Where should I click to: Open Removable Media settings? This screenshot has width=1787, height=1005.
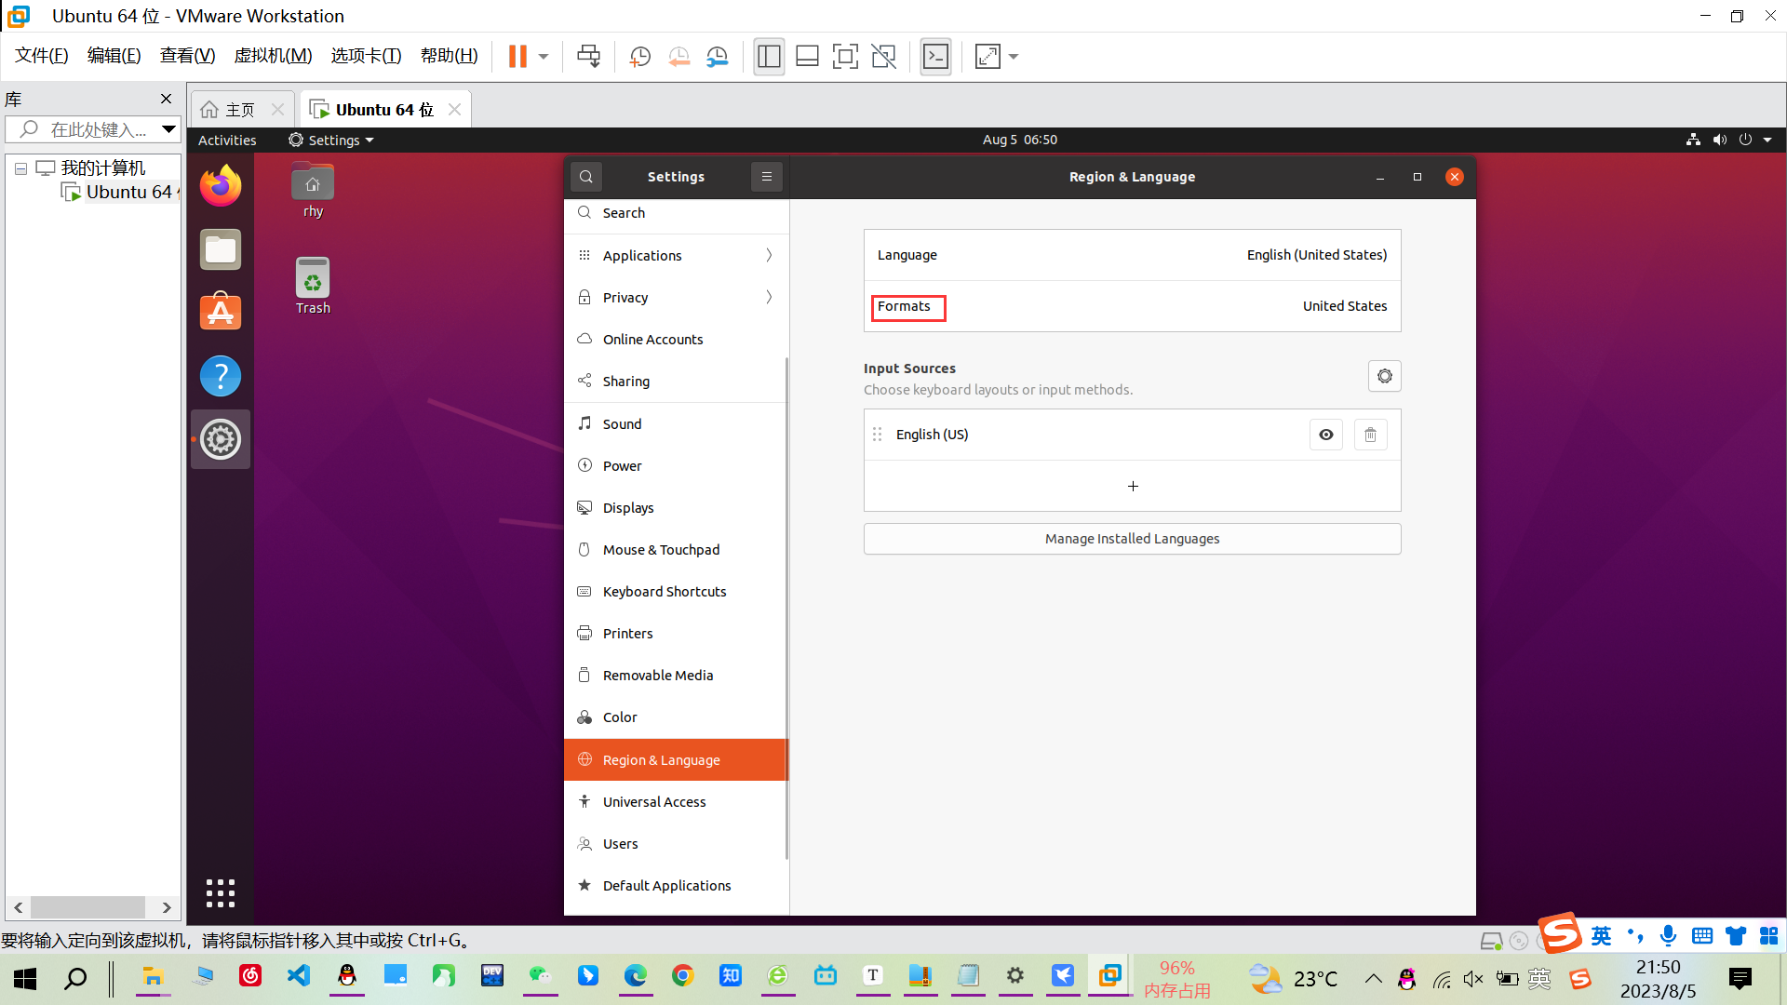click(x=677, y=675)
